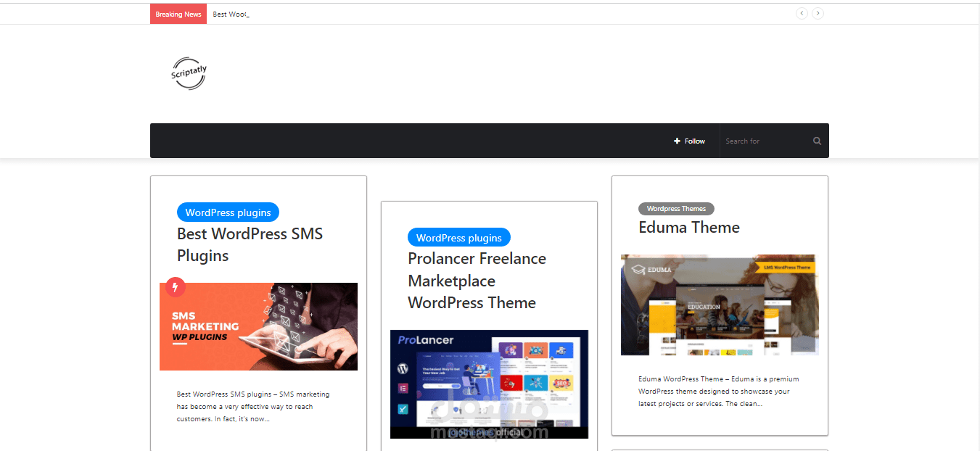Click the Follow plus button

[689, 141]
